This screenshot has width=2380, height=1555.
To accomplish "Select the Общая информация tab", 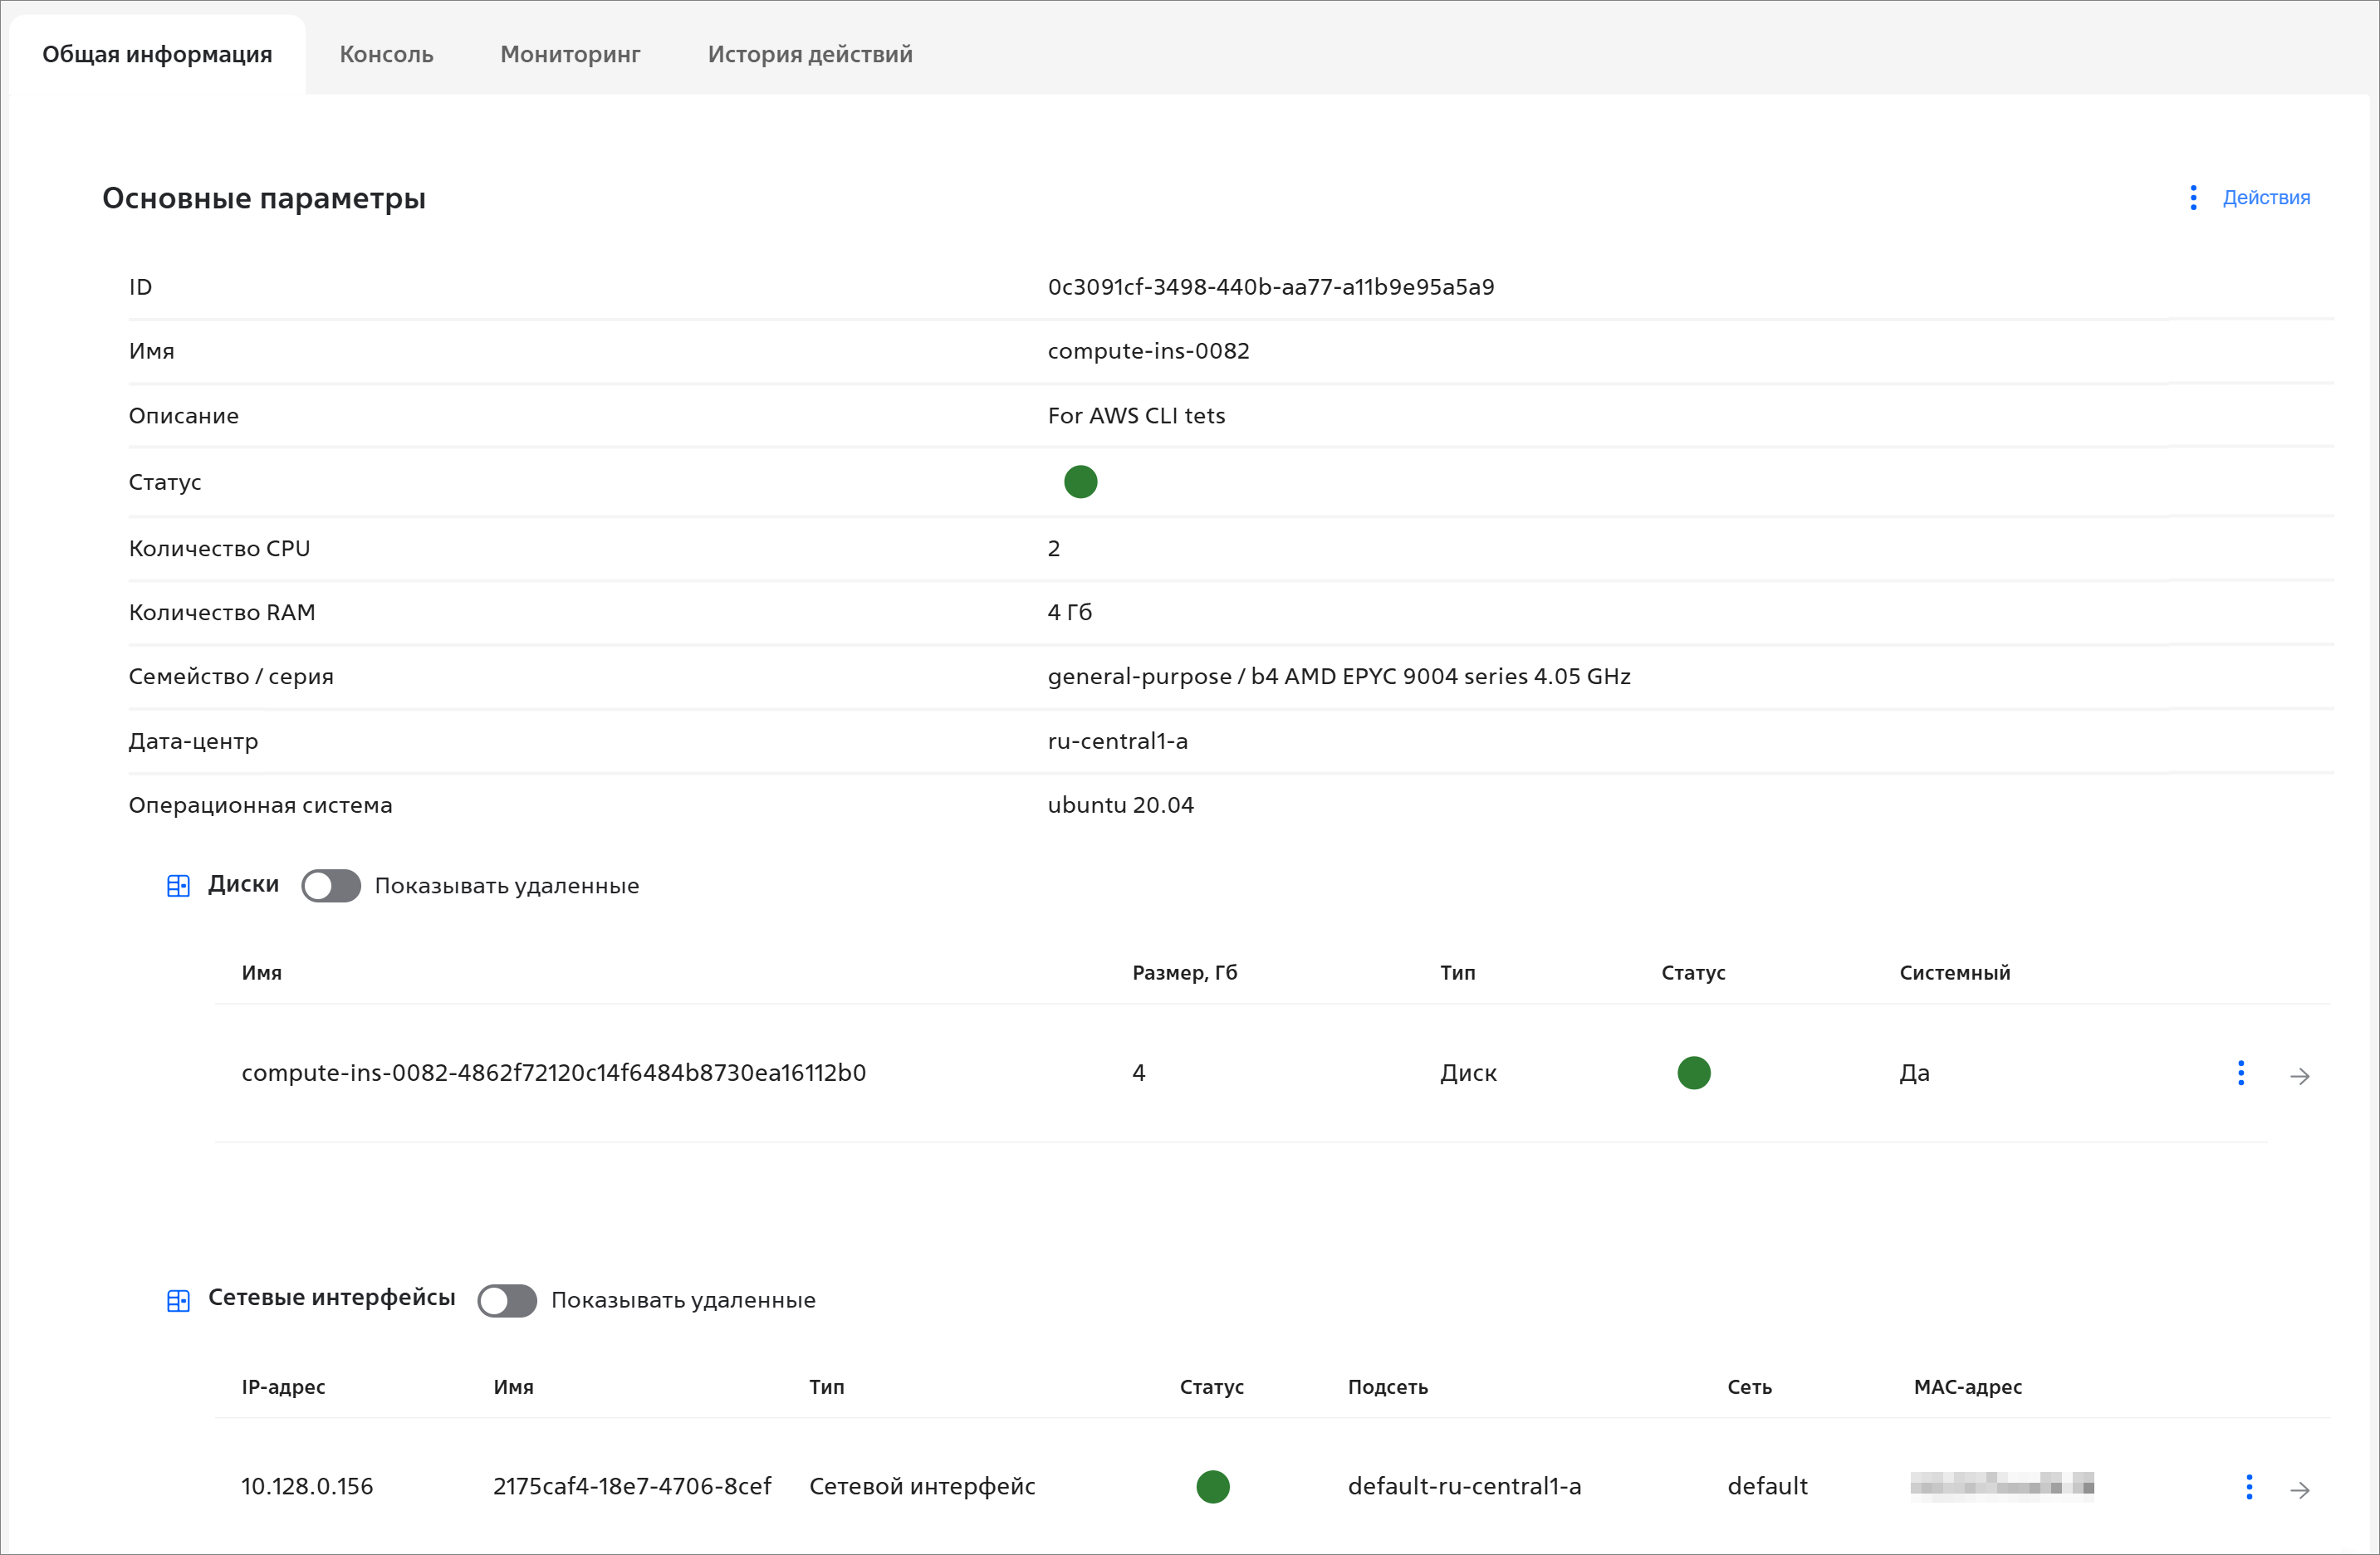I will tap(157, 54).
